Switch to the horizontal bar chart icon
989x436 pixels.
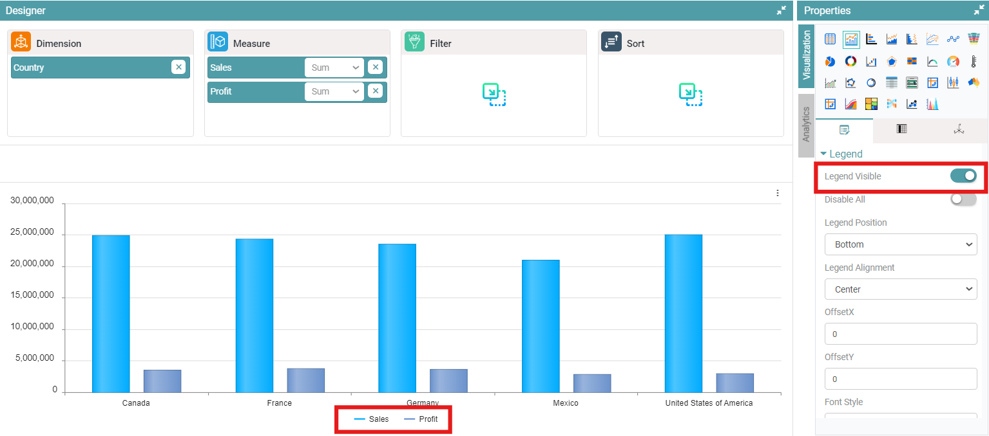coord(871,40)
